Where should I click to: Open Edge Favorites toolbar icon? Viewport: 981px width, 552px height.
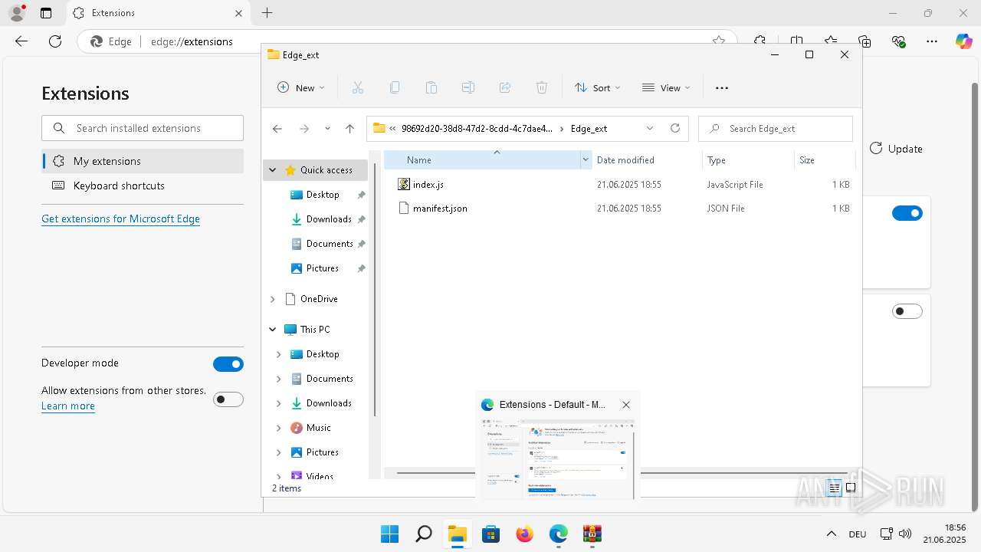(831, 41)
